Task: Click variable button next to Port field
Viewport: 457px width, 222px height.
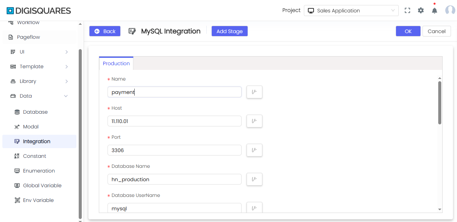Action: click(x=254, y=150)
